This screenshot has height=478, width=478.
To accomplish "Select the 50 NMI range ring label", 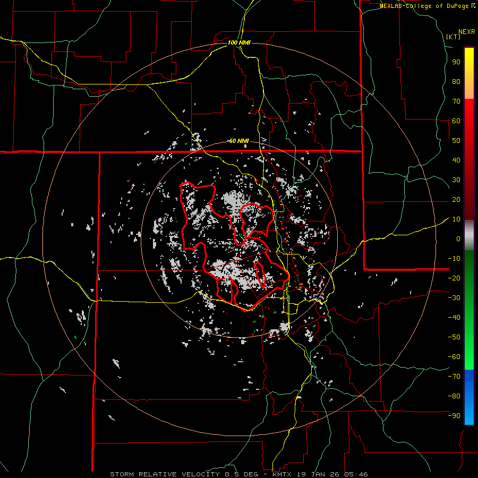I will tap(239, 141).
